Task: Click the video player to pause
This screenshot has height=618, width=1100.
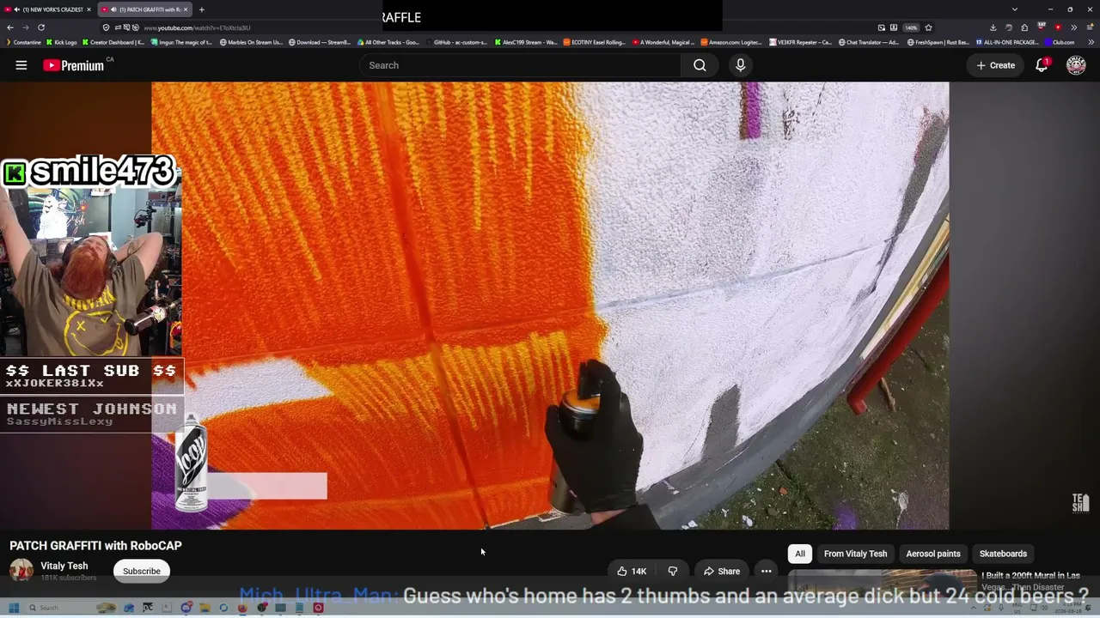Action: click(x=550, y=306)
